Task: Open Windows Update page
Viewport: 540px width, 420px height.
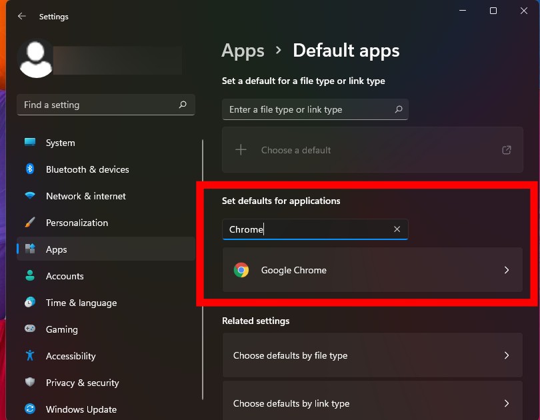Action: click(x=106, y=409)
